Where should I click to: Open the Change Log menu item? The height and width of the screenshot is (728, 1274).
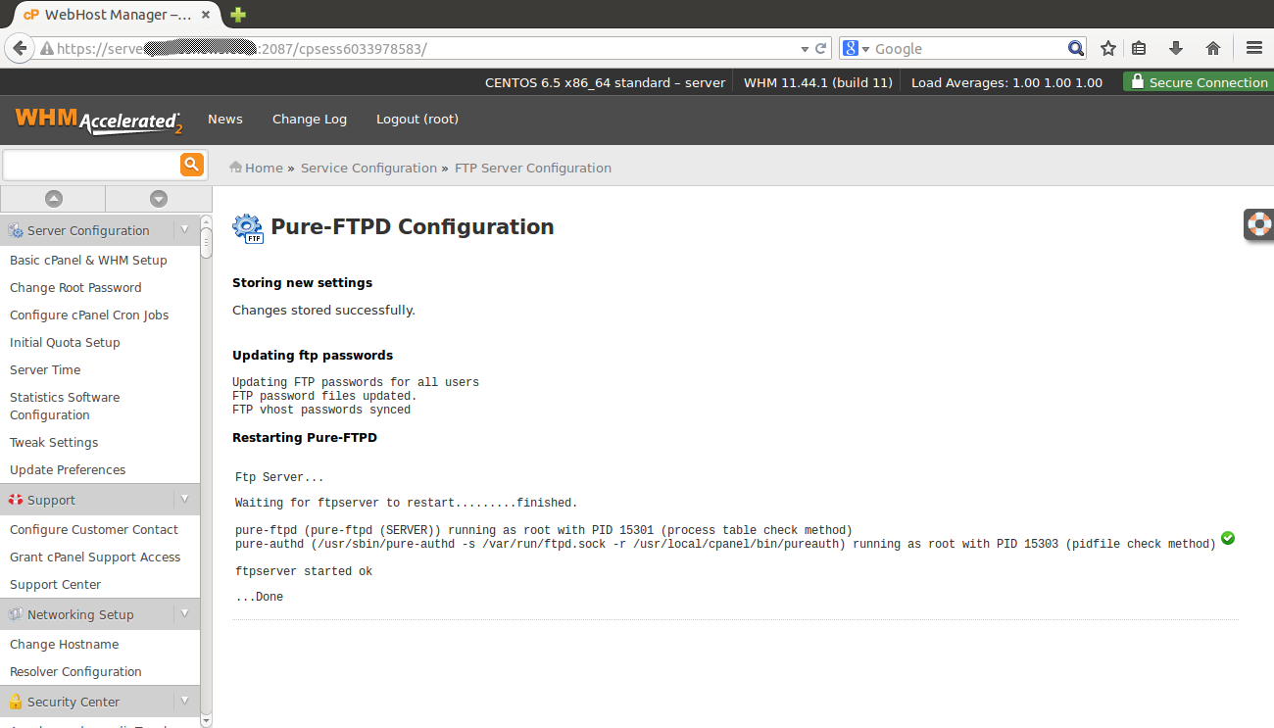coord(310,119)
